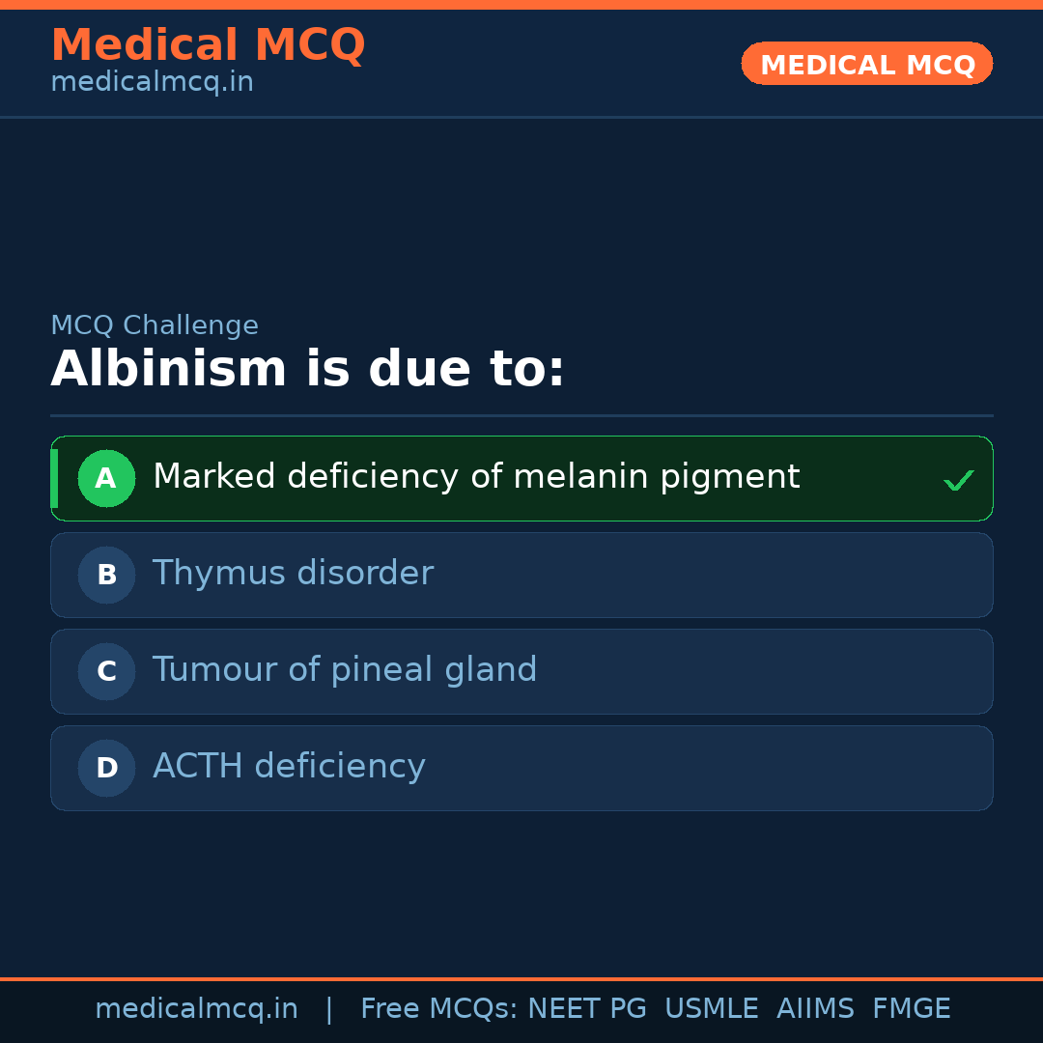Click the "Free MCQs:" footer label
This screenshot has height=1043, width=1043.
coord(439,1009)
